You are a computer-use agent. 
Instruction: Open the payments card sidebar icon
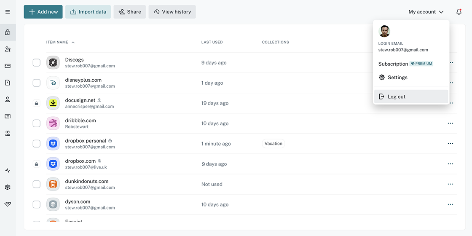tap(8, 66)
